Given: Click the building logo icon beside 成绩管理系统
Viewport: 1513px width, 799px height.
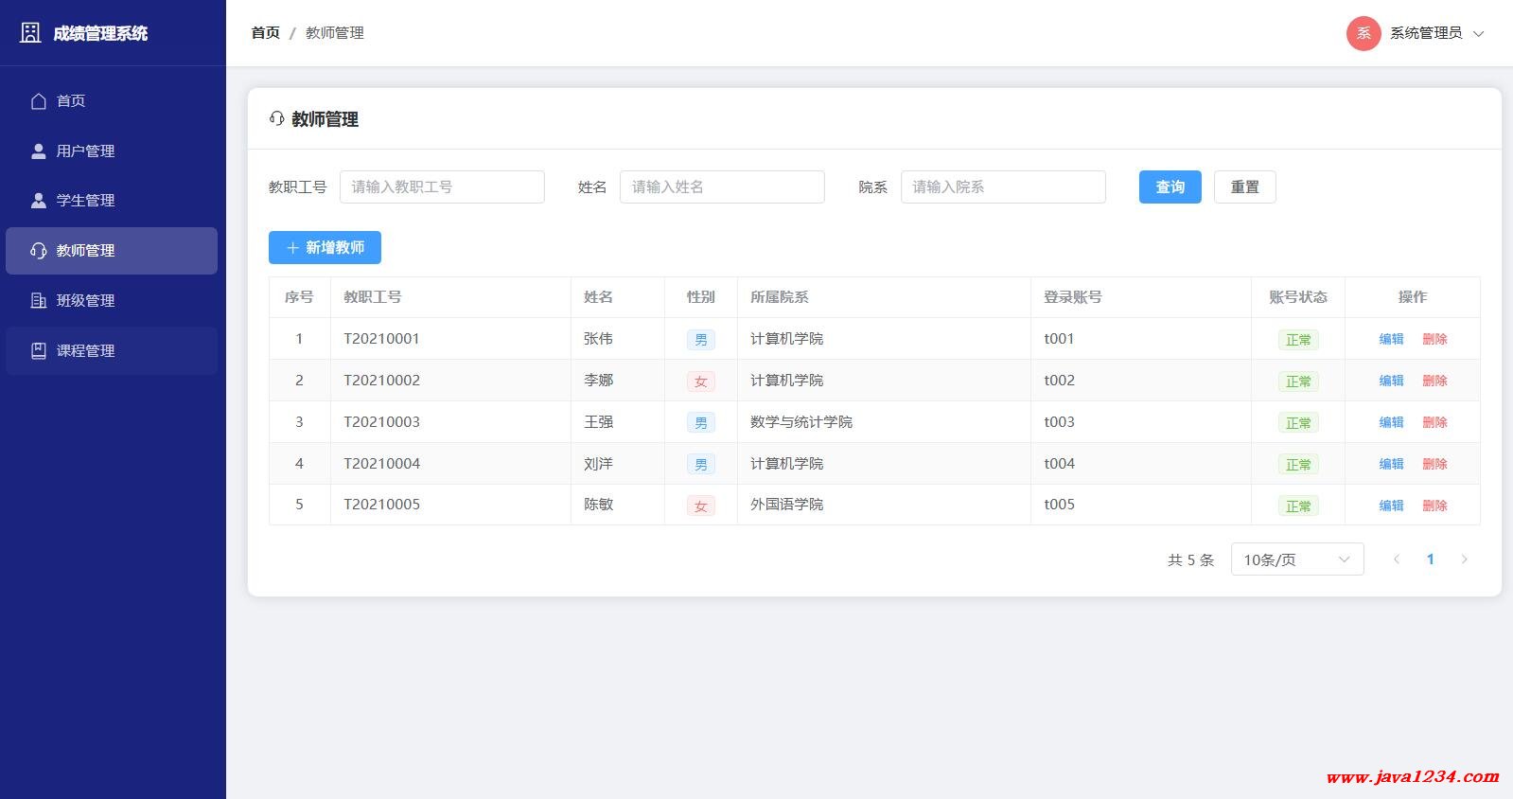Looking at the screenshot, I should (x=30, y=33).
